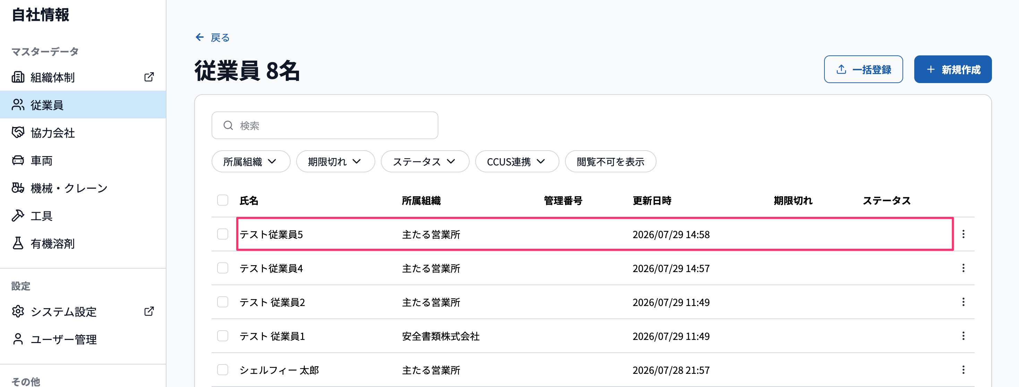Click the ステータス column header

click(887, 201)
